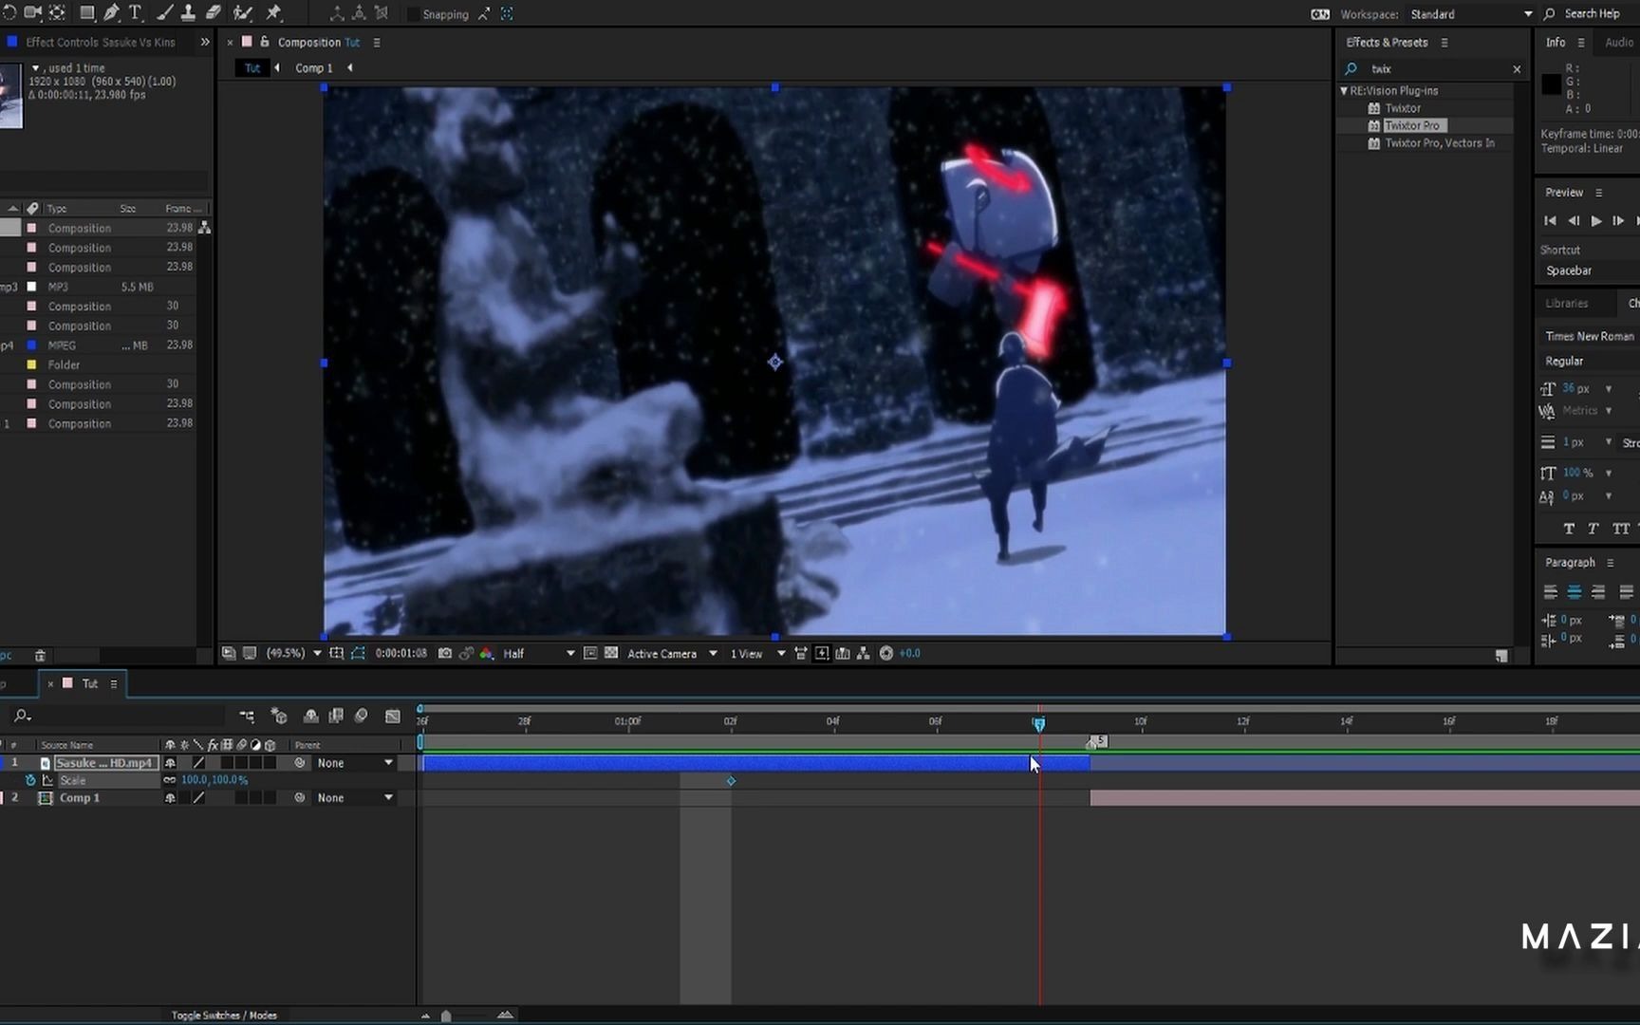
Task: Apply the Twixtor Pro effect
Action: (x=1411, y=126)
